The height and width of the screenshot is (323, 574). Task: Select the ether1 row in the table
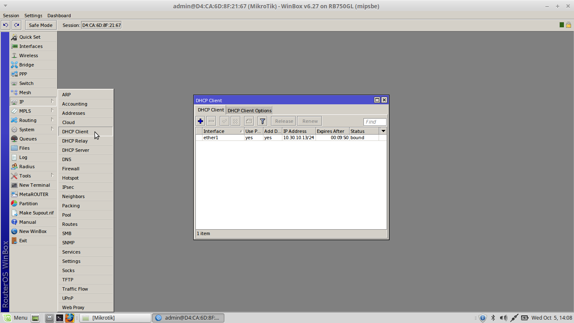pyautogui.click(x=291, y=138)
